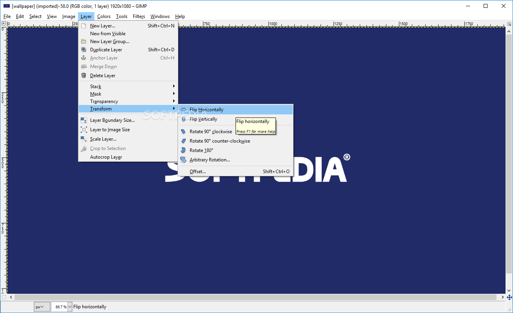Image resolution: width=513 pixels, height=313 pixels.
Task: Click the Duplicate Layer icon
Action: (x=83, y=50)
